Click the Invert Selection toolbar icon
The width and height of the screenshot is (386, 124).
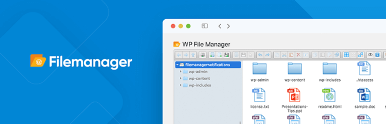click(x=361, y=55)
